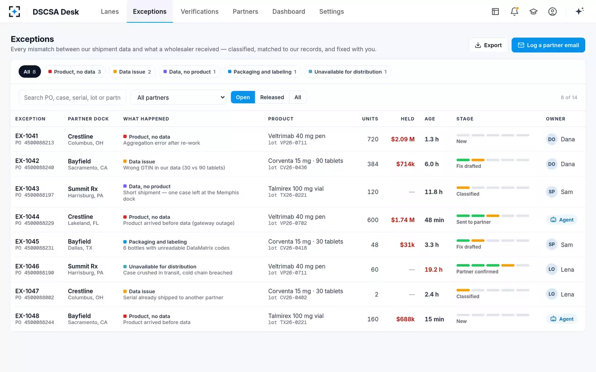This screenshot has width=596, height=372.
Task: Click the stage progress bar for EX-1044
Action: pyautogui.click(x=493, y=216)
